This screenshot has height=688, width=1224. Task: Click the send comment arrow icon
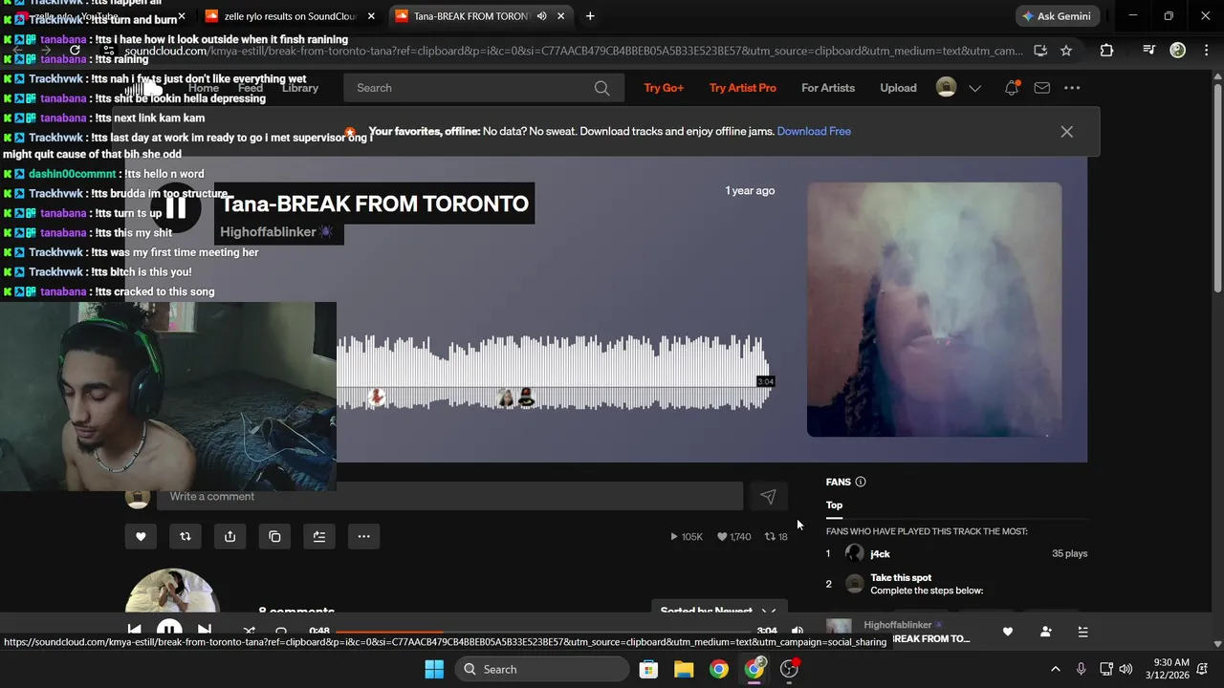coord(768,496)
